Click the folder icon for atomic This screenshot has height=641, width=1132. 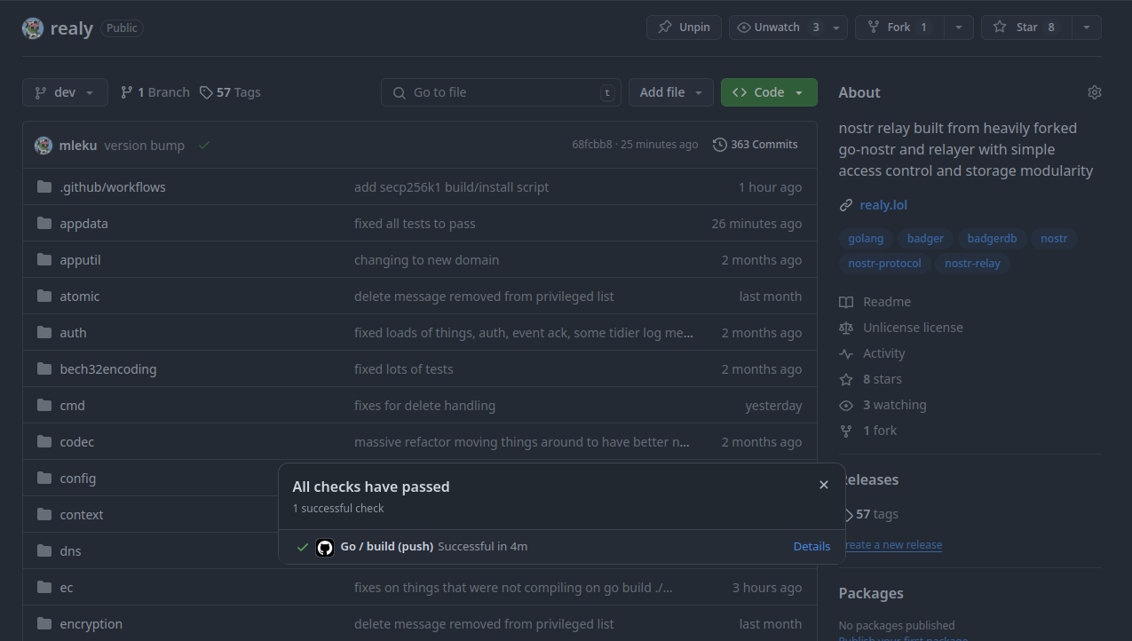pos(44,297)
